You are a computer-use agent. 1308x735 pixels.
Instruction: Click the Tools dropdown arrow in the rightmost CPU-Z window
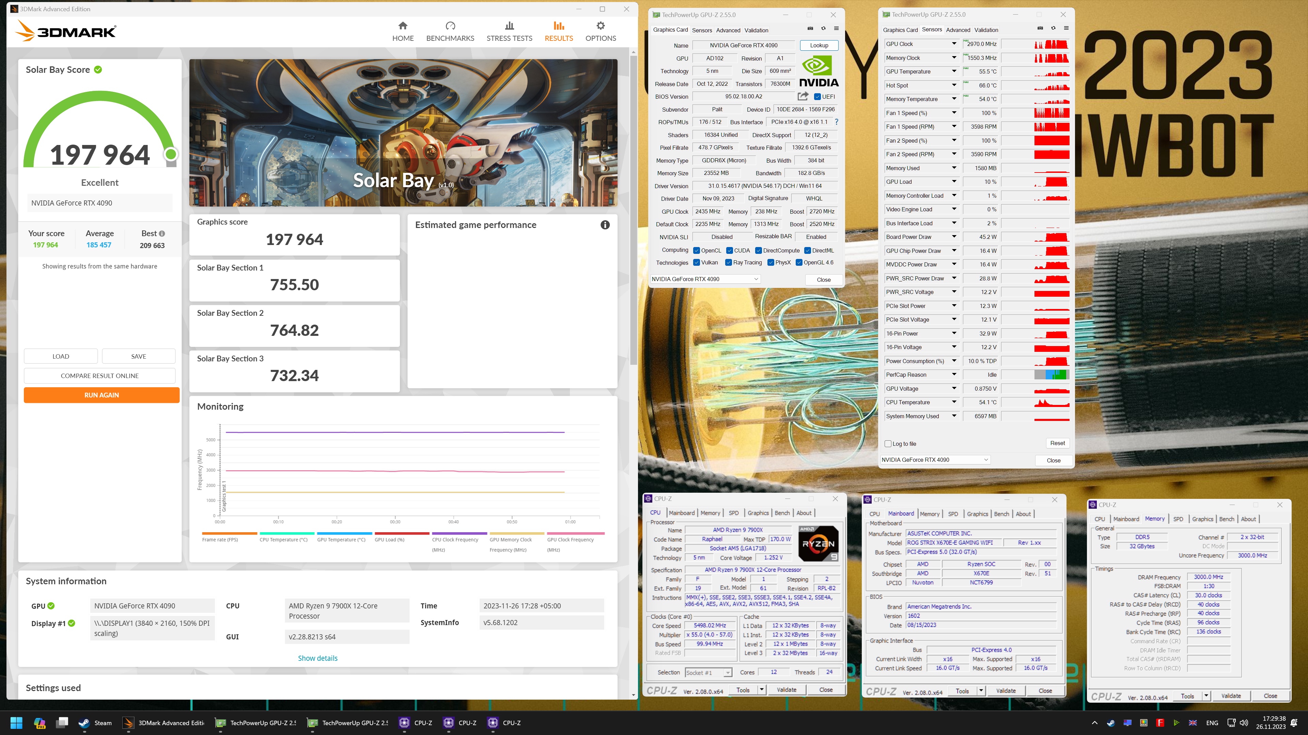(x=1206, y=696)
